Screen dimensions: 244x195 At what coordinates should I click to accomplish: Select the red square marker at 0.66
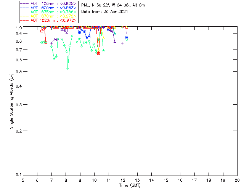98,53
